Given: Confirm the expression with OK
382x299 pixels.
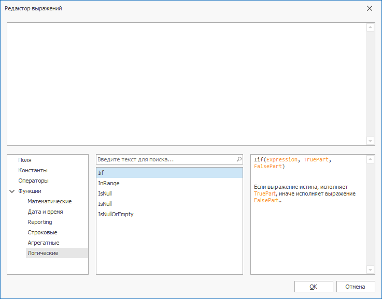Looking at the screenshot, I should click(x=314, y=287).
